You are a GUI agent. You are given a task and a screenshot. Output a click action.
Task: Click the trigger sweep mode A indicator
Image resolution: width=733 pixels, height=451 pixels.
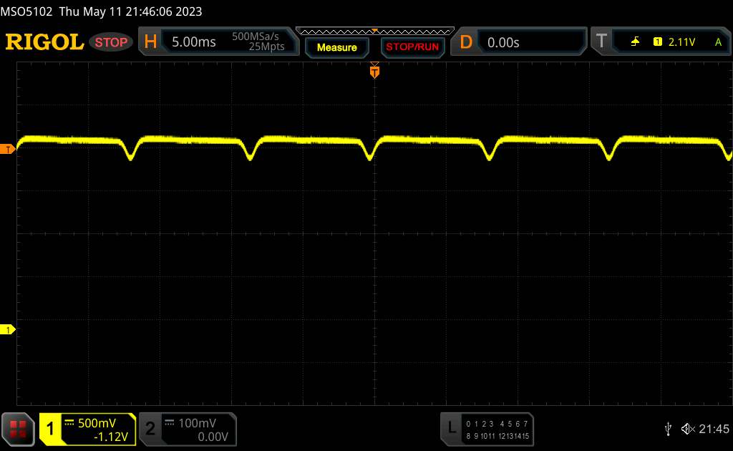tap(719, 42)
